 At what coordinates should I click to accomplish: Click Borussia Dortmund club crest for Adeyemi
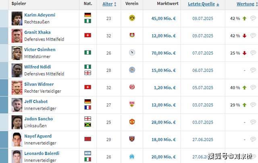pyautogui.click(x=132, y=18)
